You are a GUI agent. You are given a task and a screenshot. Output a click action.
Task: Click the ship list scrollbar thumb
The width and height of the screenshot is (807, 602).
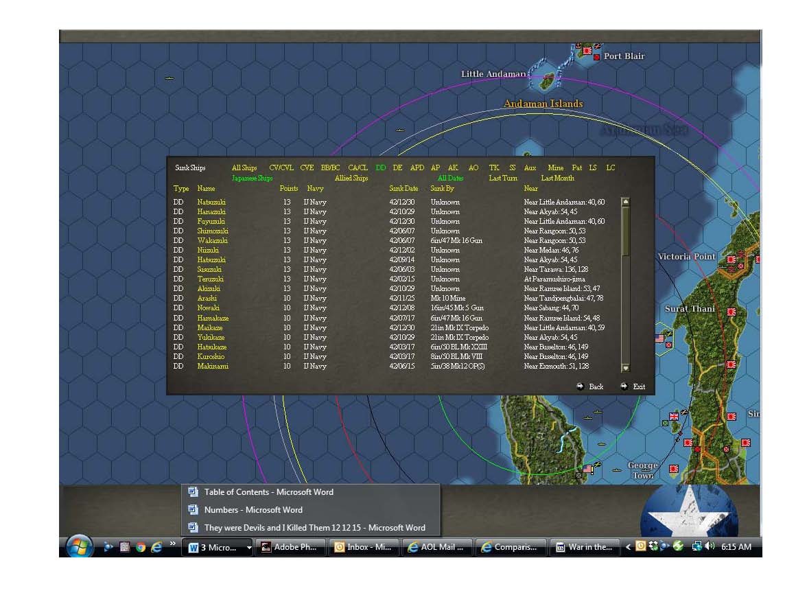[626, 232]
